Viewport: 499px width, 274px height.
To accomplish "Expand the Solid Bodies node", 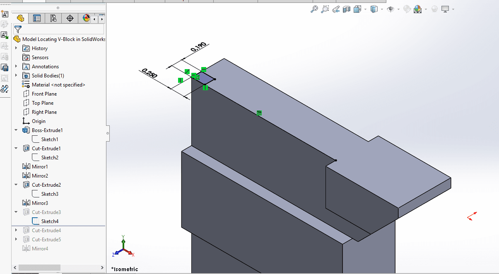I will tap(16, 75).
